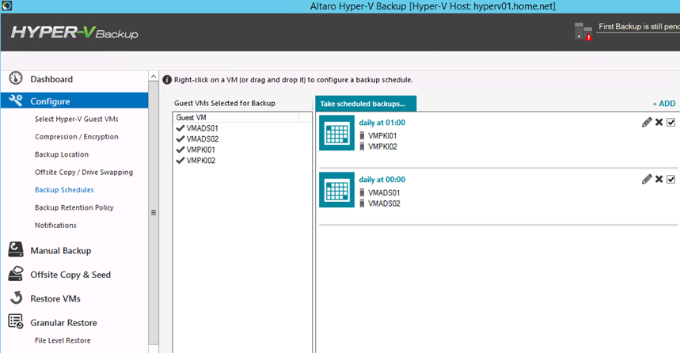Click the info icon beside the hint text
Viewport: 680px width, 353px height.
(167, 80)
